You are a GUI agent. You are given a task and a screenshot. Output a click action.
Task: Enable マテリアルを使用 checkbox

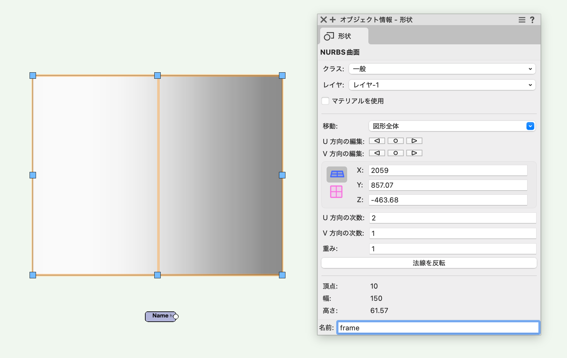click(325, 101)
